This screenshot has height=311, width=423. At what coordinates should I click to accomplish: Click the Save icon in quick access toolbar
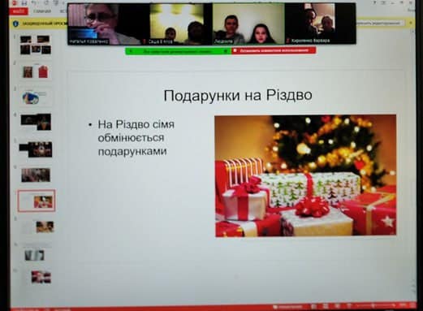pyautogui.click(x=24, y=3)
